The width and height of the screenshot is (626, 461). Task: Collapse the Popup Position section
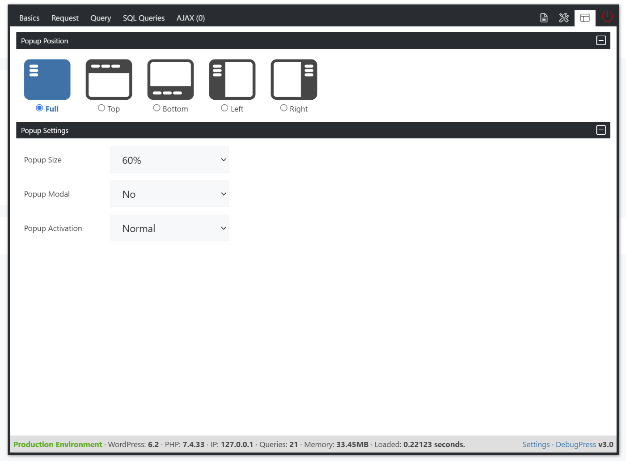tap(601, 41)
